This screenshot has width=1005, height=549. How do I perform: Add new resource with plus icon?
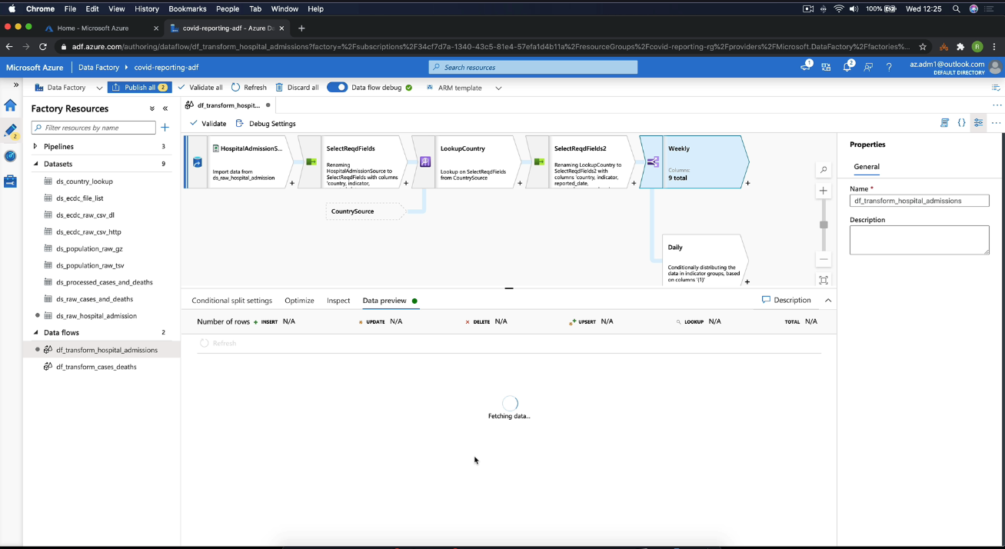point(165,128)
